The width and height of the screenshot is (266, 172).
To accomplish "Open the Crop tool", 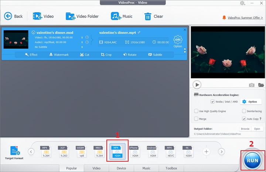I will click(106, 55).
